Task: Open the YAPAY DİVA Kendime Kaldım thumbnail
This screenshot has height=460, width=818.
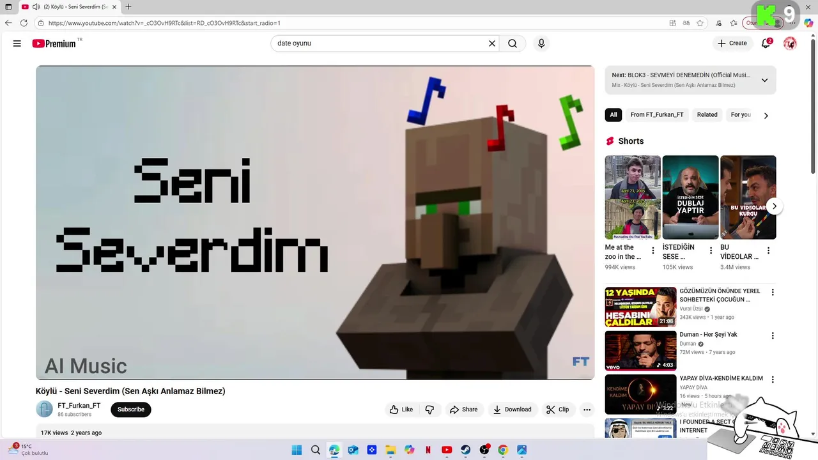Action: coord(640,394)
